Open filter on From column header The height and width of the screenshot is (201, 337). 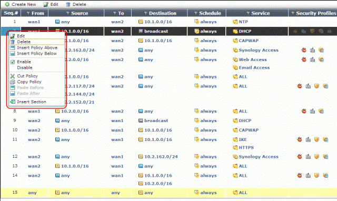[28, 13]
